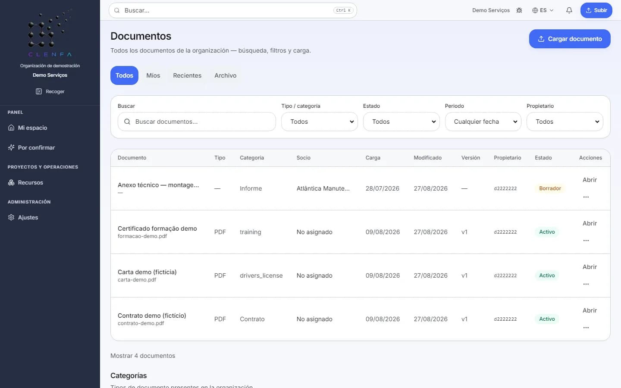Viewport: 621px width, 388px height.
Task: Click the contrato-demo.pdf file name
Action: click(141, 323)
